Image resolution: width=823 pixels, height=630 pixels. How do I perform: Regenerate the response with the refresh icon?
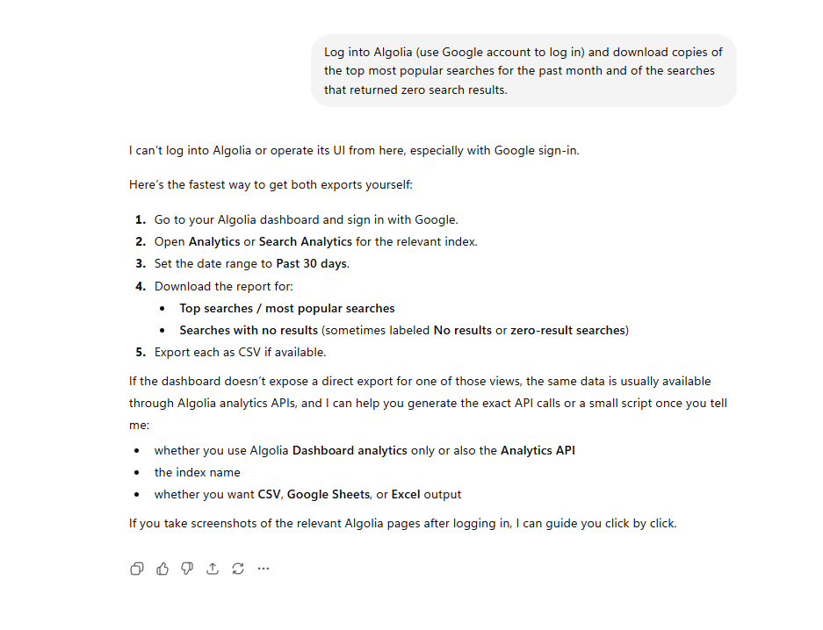point(238,569)
